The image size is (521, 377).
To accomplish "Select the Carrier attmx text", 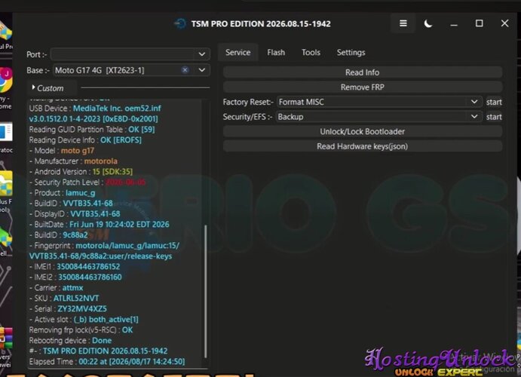I will [73, 287].
